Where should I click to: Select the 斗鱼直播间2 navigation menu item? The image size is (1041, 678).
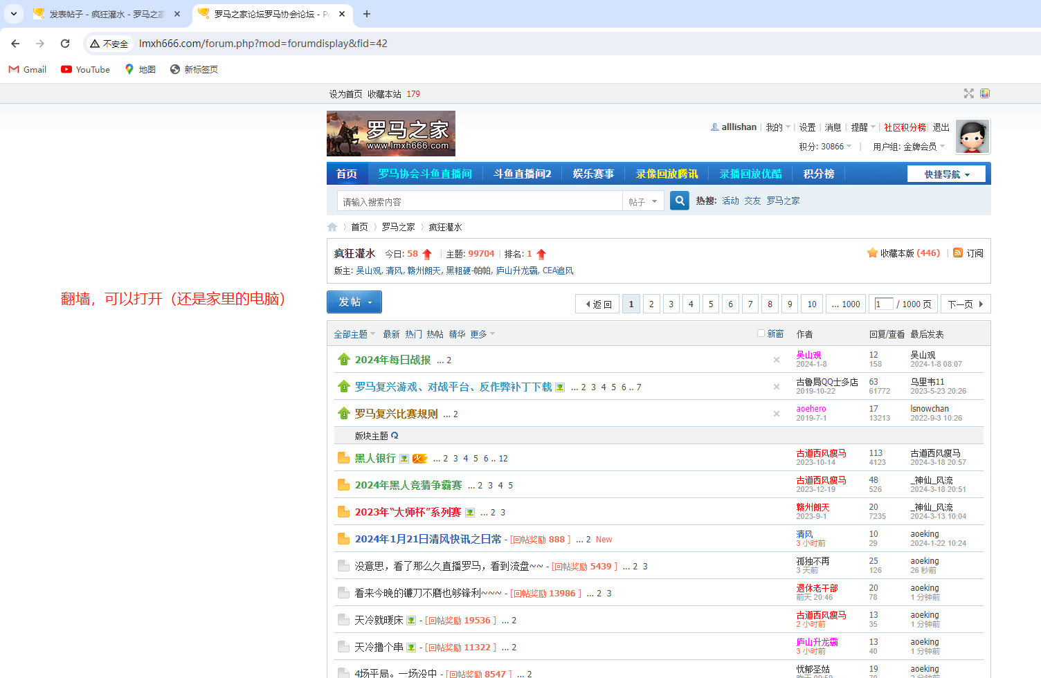(522, 174)
